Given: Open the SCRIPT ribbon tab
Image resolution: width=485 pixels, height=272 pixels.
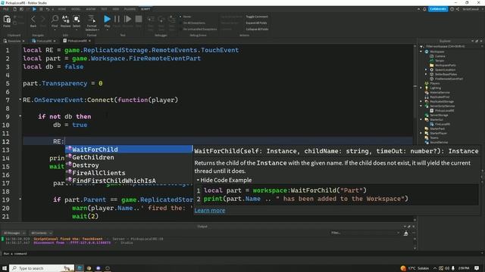Looking at the screenshot, I should (x=145, y=9).
